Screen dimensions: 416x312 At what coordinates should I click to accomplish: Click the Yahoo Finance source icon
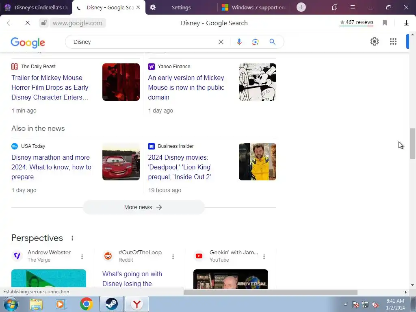pyautogui.click(x=151, y=67)
